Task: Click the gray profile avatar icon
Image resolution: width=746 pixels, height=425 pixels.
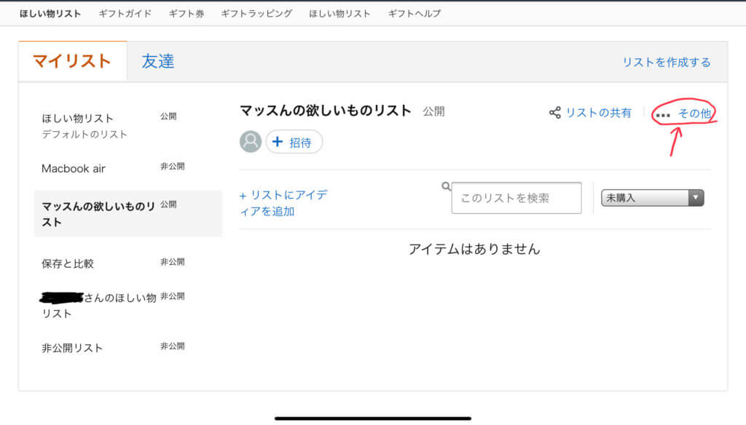Action: point(251,142)
